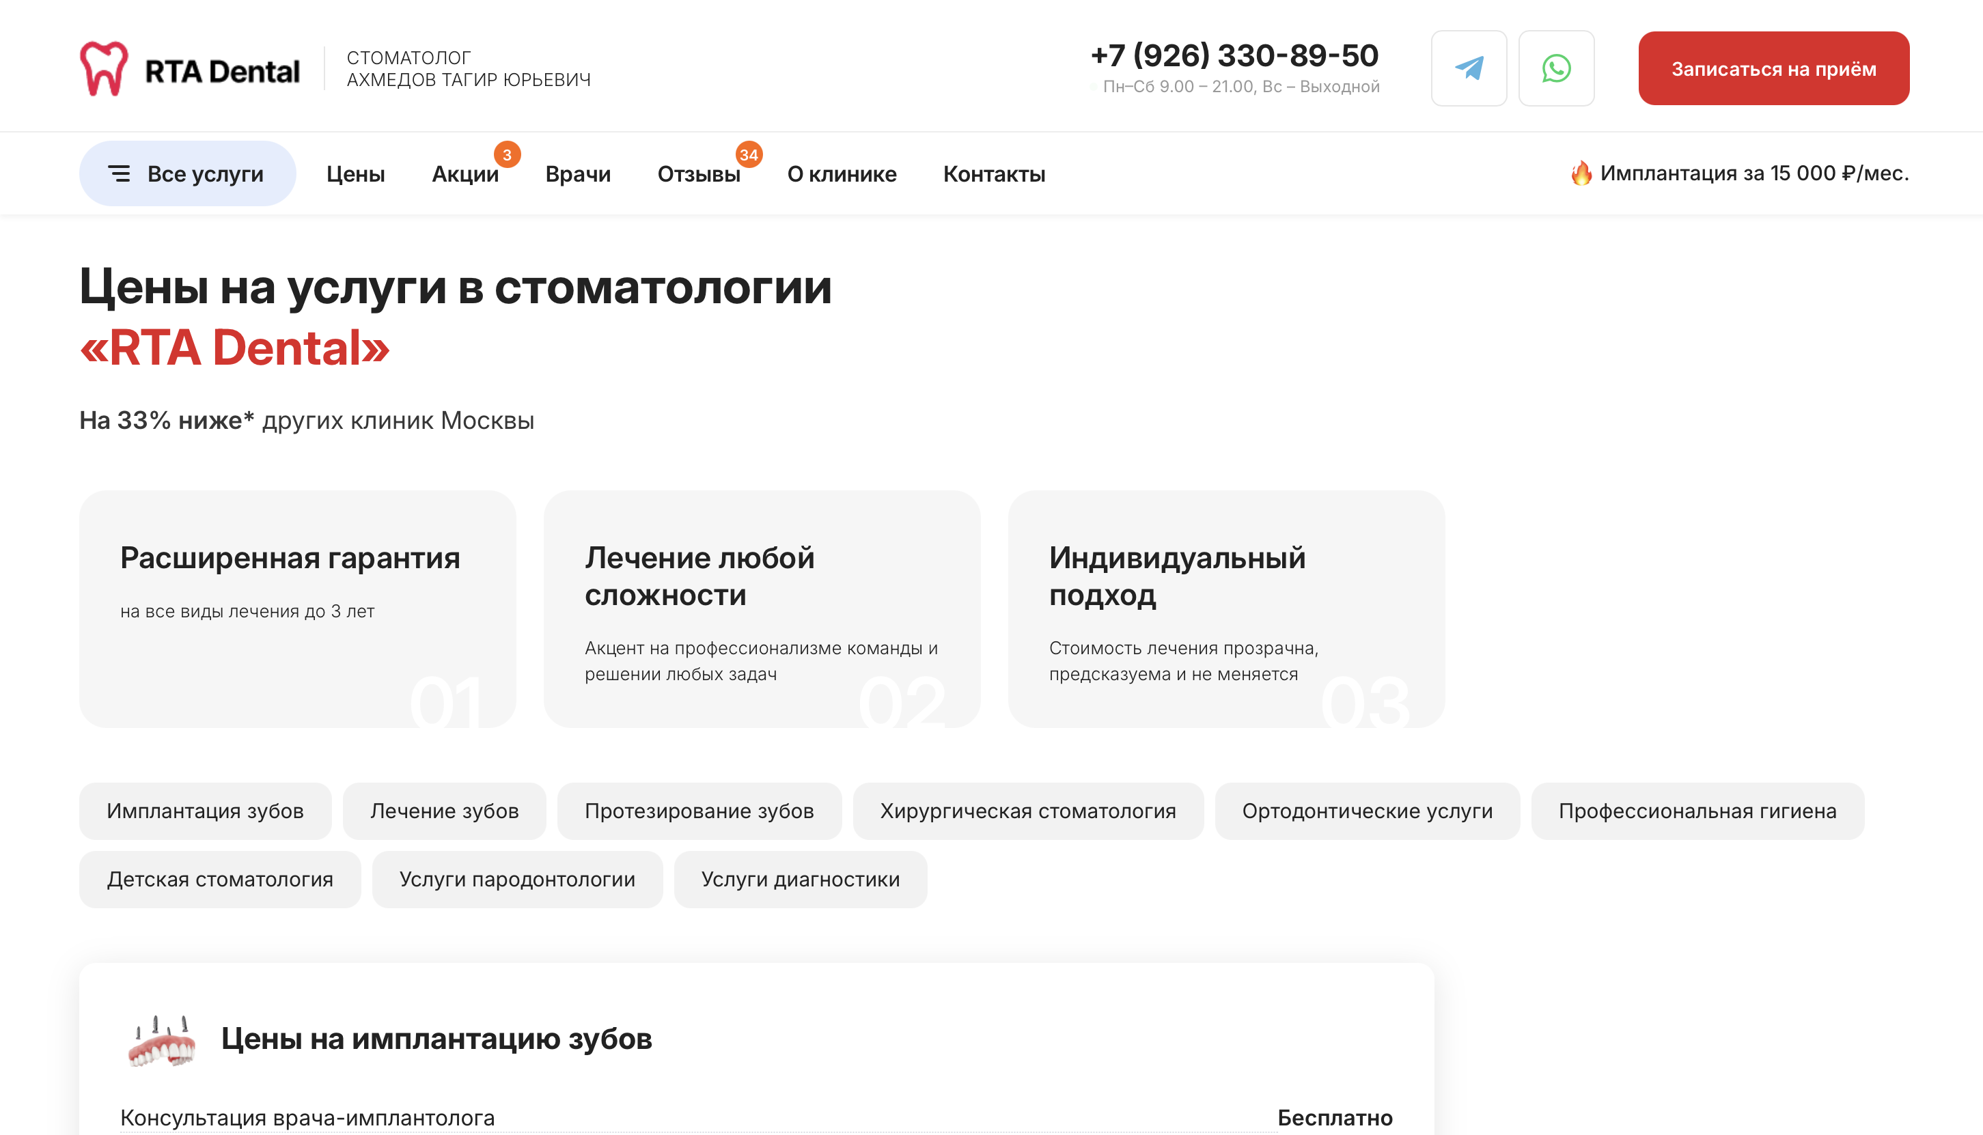The height and width of the screenshot is (1135, 1983).
Task: Open WhatsApp chat icon button
Action: coord(1556,68)
